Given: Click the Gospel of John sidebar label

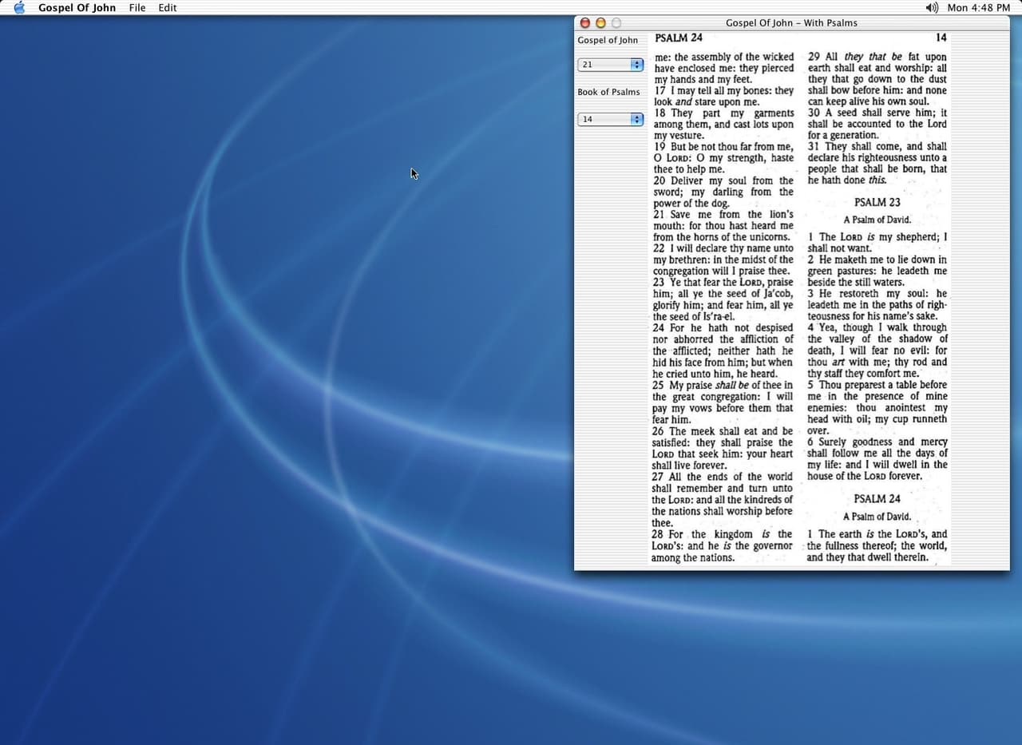Looking at the screenshot, I should [x=608, y=40].
